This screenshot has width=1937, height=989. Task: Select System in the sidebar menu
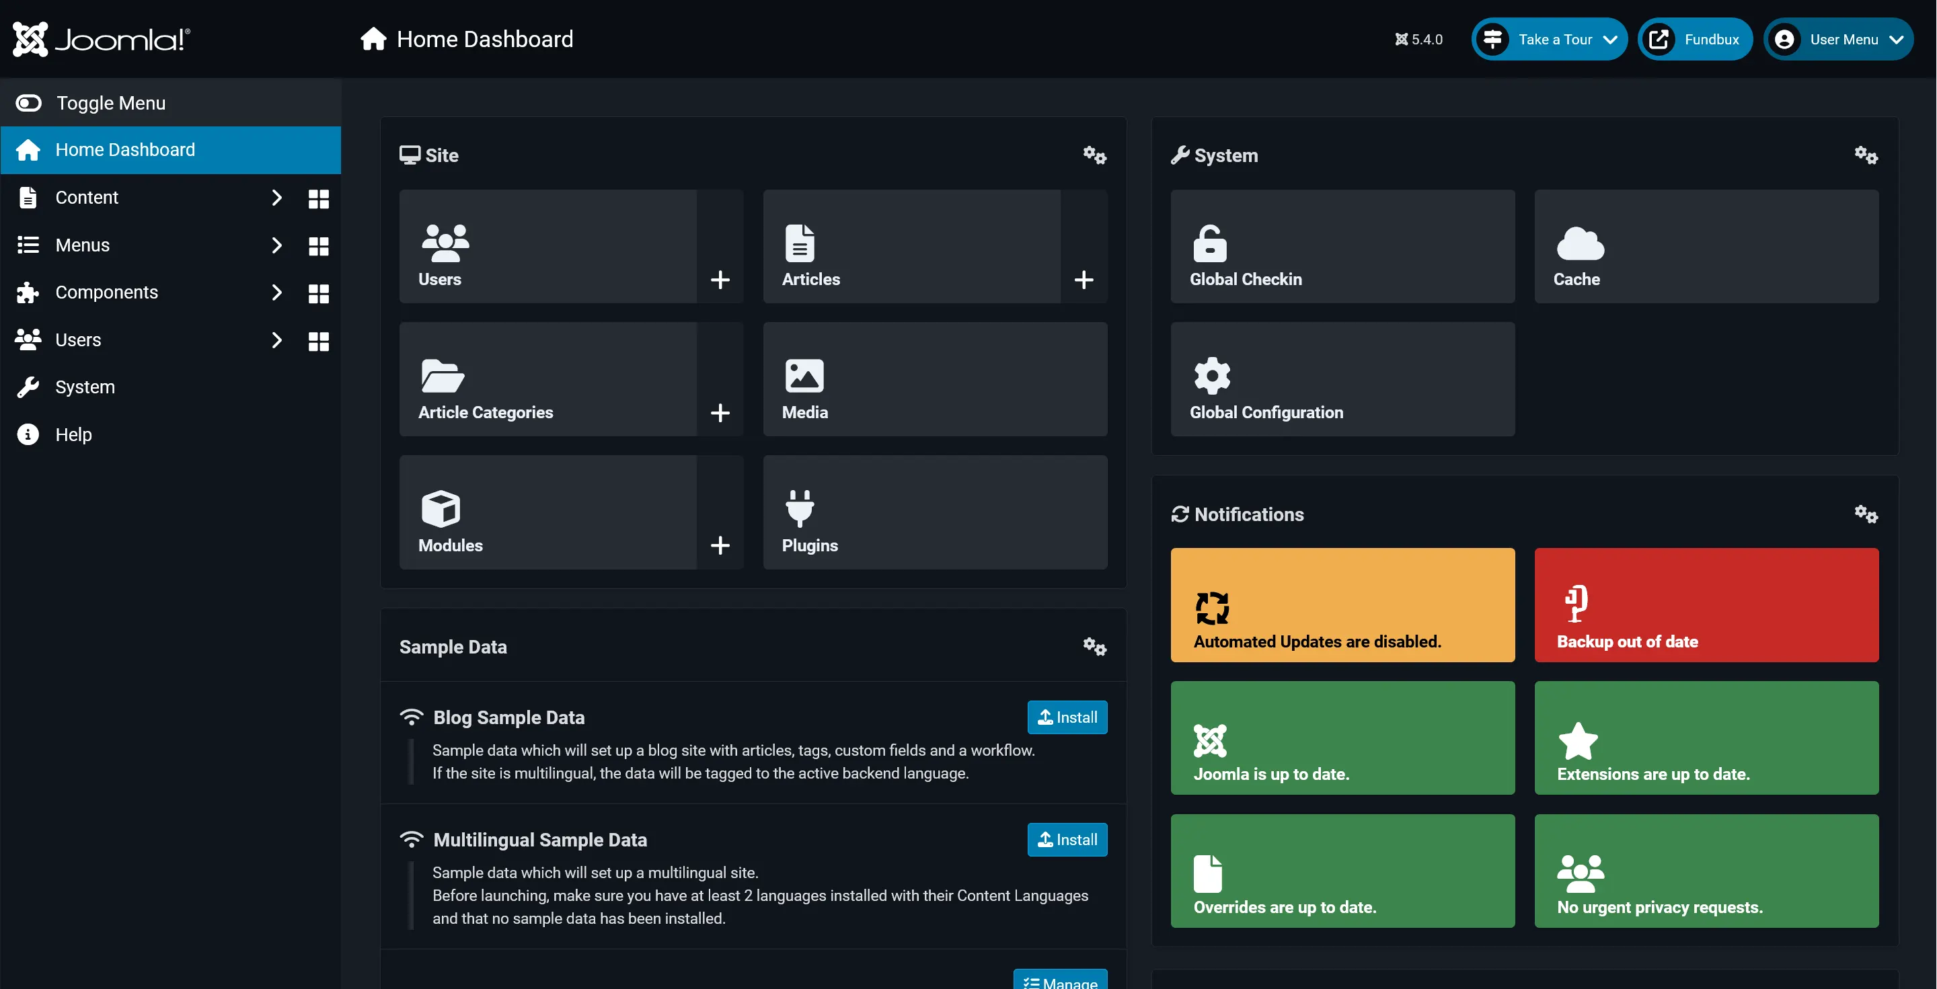coord(85,388)
